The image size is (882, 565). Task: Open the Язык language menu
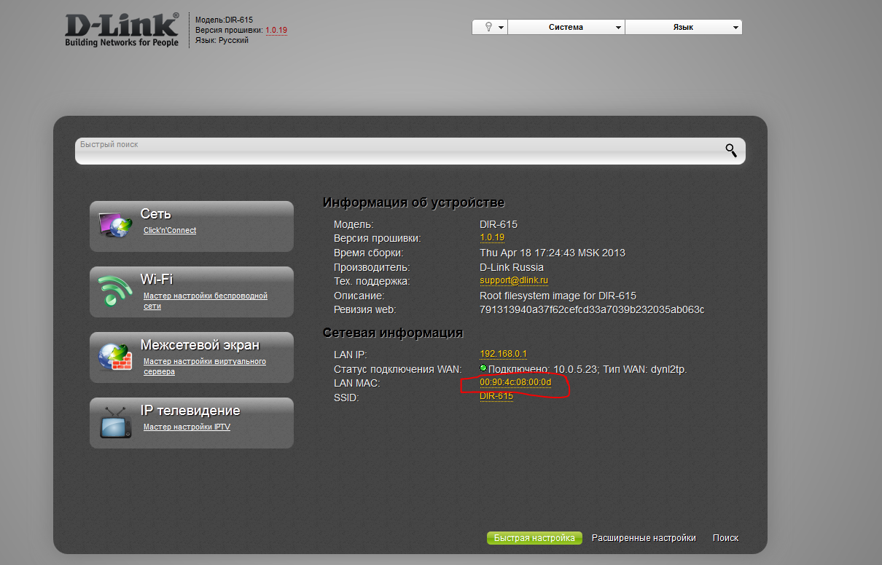click(x=684, y=27)
